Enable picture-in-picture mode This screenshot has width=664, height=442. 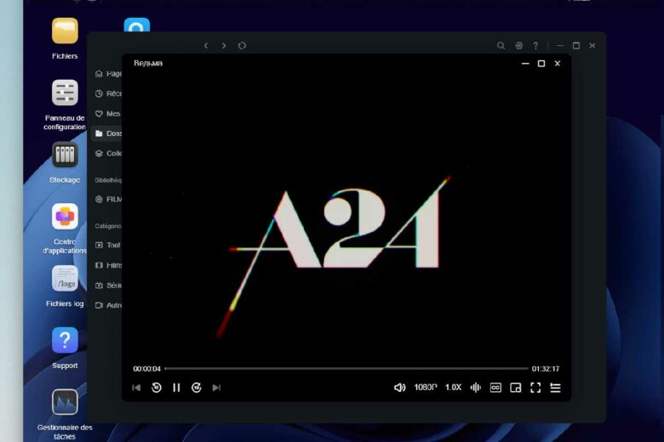click(515, 388)
